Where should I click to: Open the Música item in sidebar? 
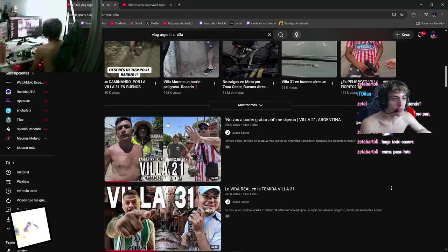22,250
